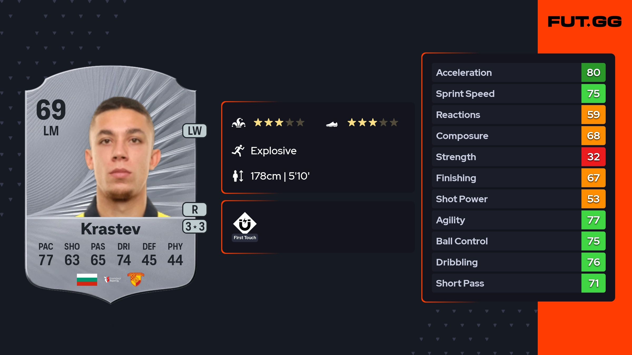Click the Krastev player portrait
This screenshot has height=355, width=632.
click(x=122, y=158)
